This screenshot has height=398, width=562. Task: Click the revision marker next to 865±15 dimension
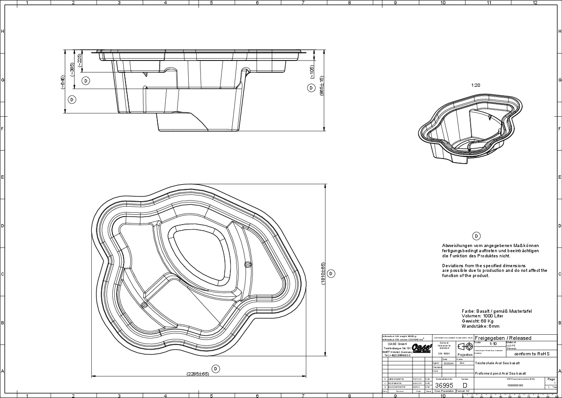coord(311,88)
